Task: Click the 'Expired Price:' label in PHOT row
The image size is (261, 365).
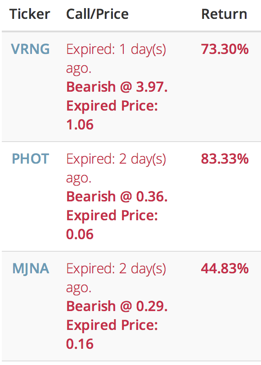Action: (112, 216)
